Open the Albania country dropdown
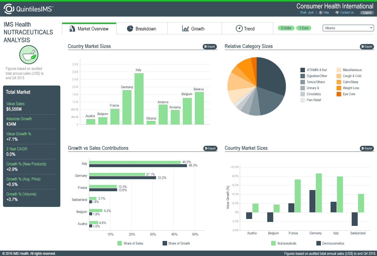377x256 pixels. pos(348,28)
